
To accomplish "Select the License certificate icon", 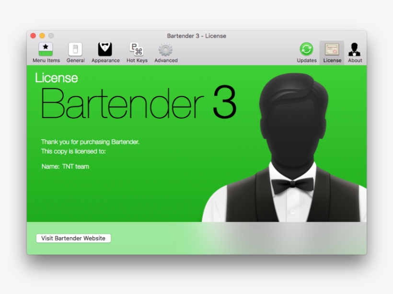I will [x=332, y=49].
